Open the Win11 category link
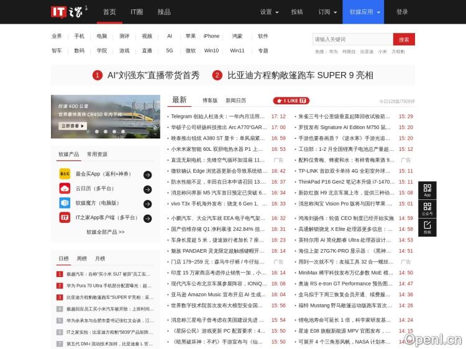This screenshot has width=466, height=349. click(x=237, y=50)
